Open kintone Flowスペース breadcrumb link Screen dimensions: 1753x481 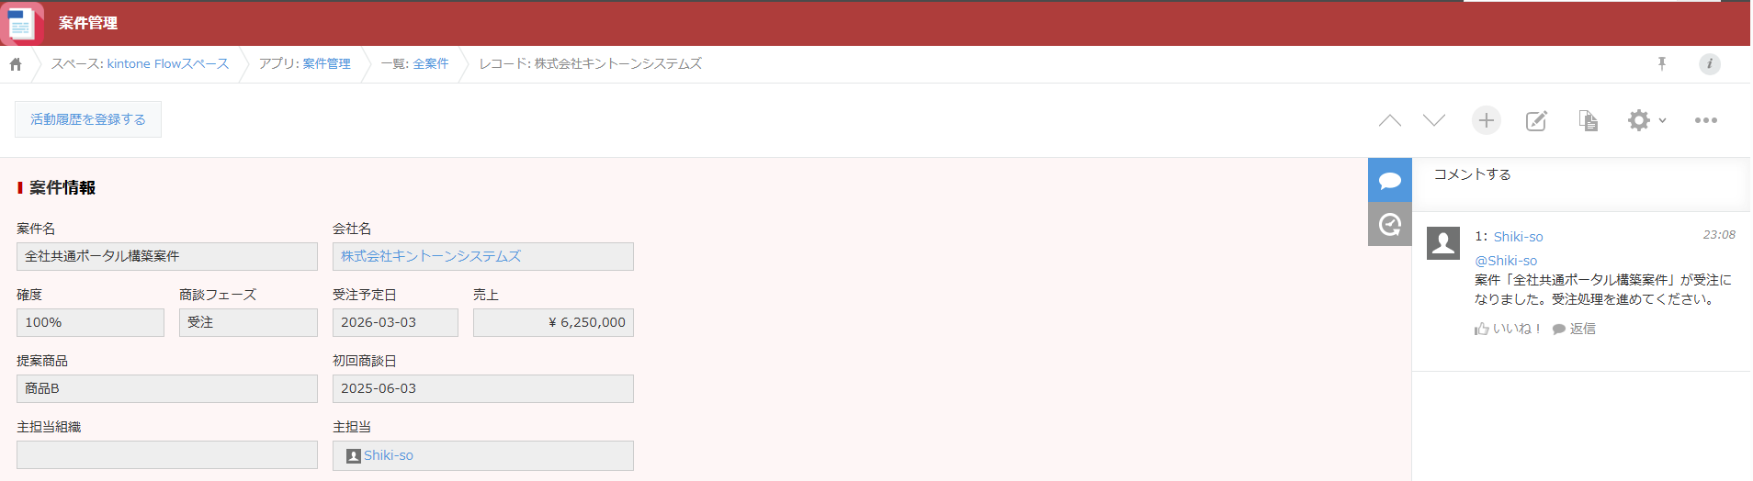tap(168, 63)
